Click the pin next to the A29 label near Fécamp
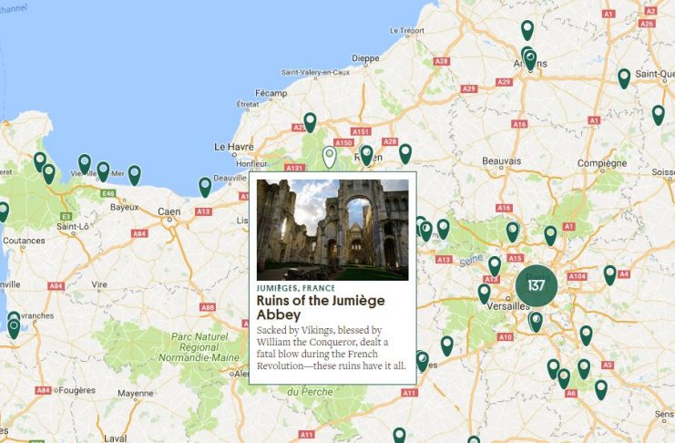The height and width of the screenshot is (443, 675). (310, 122)
